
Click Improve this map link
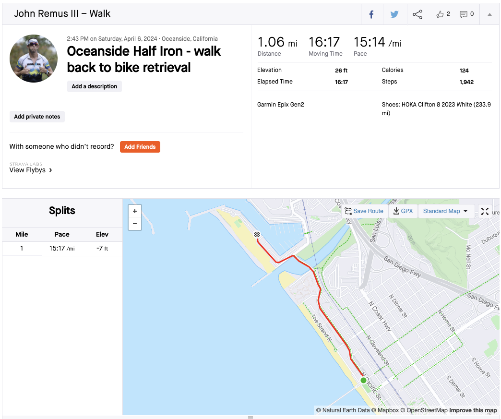(x=473, y=410)
